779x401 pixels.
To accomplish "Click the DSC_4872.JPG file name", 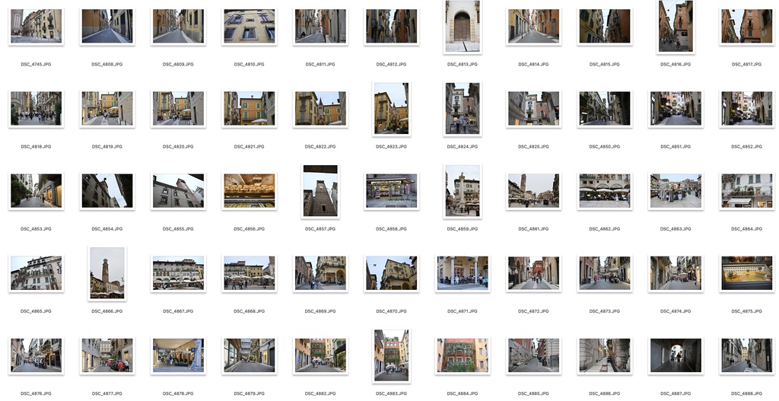I will [533, 311].
